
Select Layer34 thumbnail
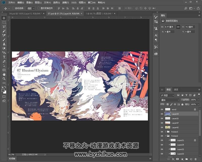click(x=168, y=114)
